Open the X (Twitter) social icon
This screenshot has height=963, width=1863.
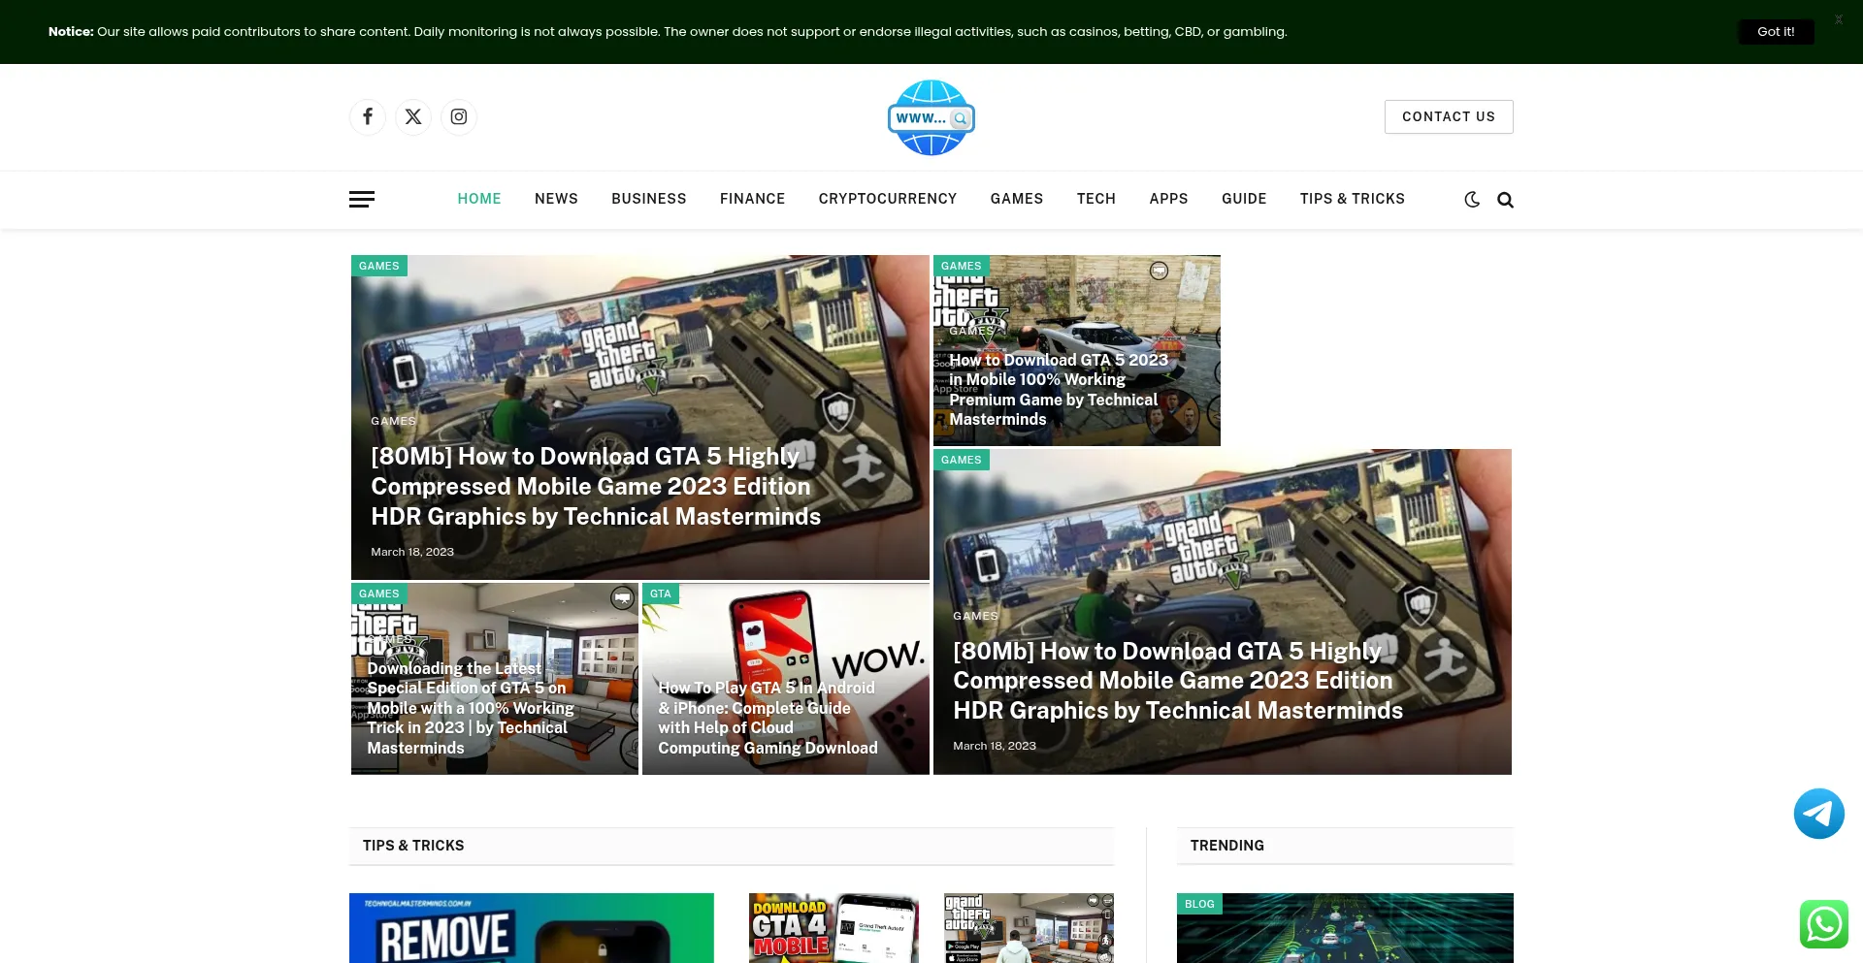[x=413, y=117]
